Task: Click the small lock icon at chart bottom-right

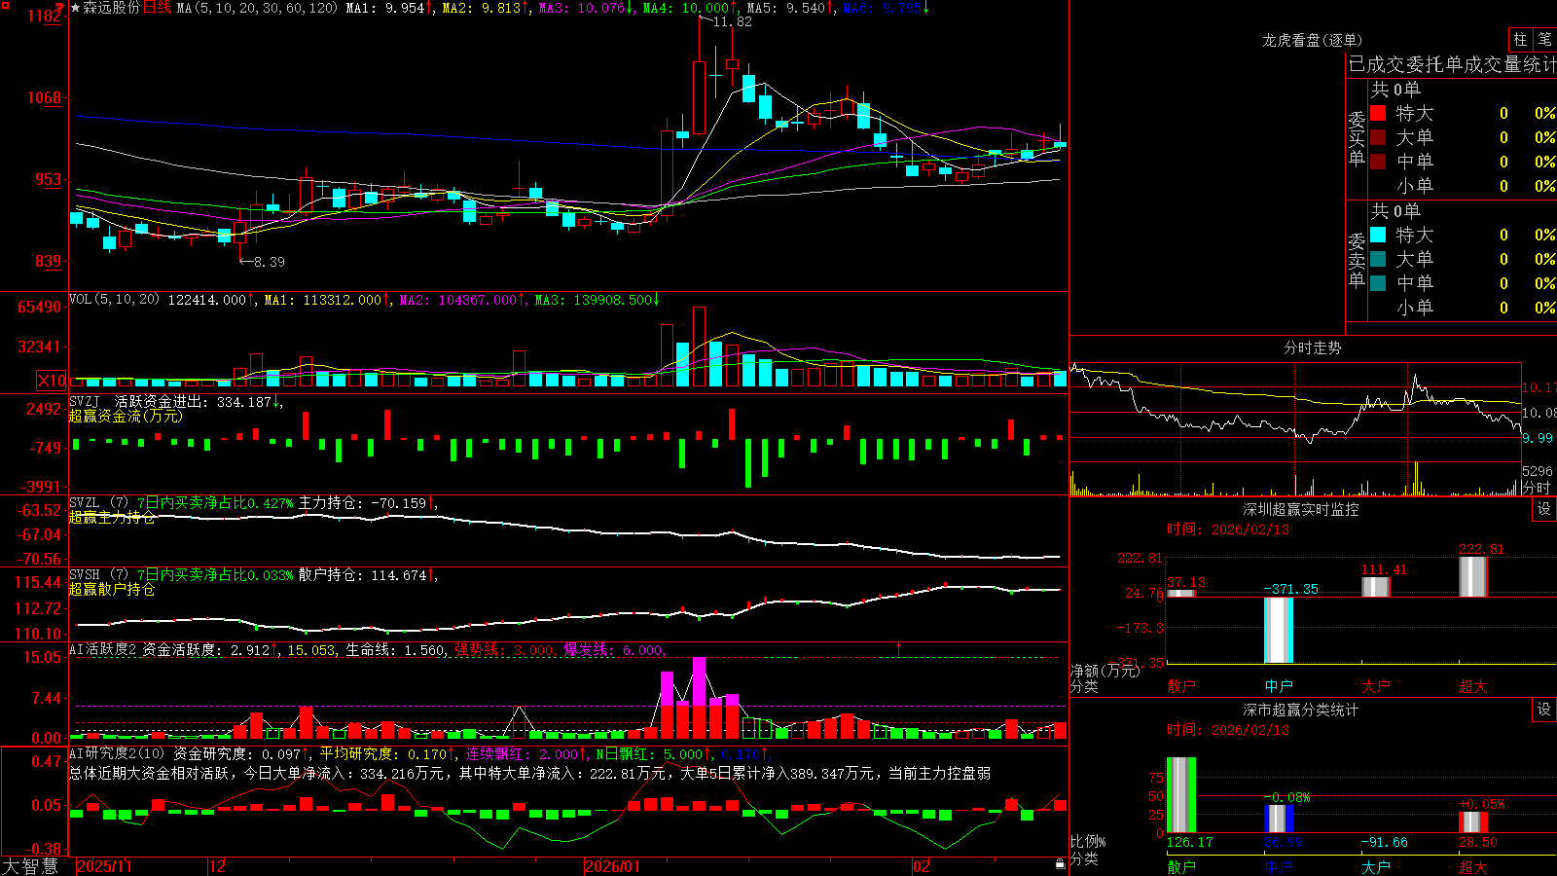Action: (x=1061, y=864)
